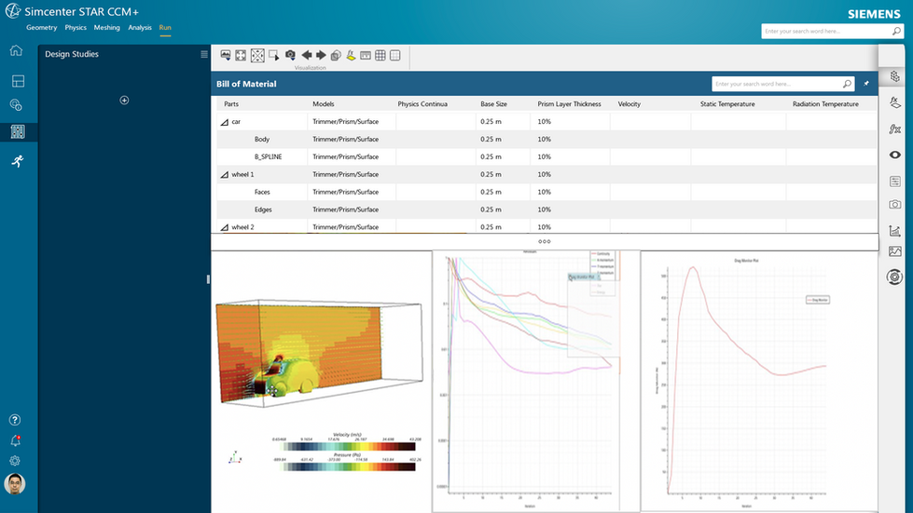This screenshot has height=513, width=913.
Task: Open the settings gear in left sidebar
Action: tap(15, 461)
